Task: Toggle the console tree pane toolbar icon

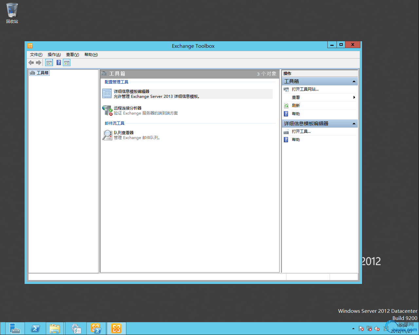Action: pyautogui.click(x=49, y=63)
